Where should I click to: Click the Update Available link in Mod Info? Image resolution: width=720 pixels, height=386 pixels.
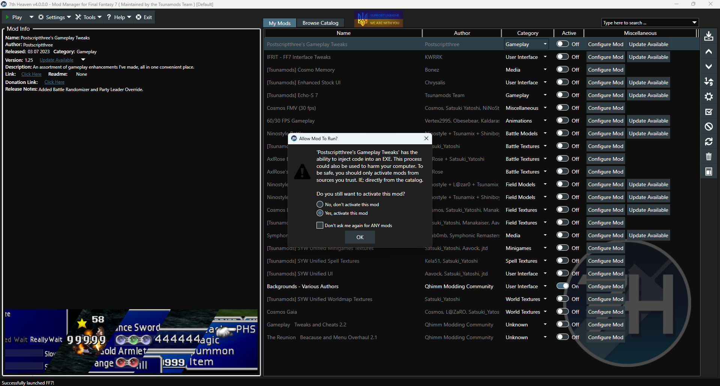(x=57, y=60)
